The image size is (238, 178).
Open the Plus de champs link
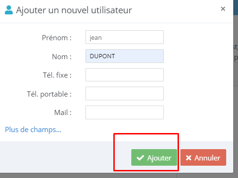(x=33, y=130)
